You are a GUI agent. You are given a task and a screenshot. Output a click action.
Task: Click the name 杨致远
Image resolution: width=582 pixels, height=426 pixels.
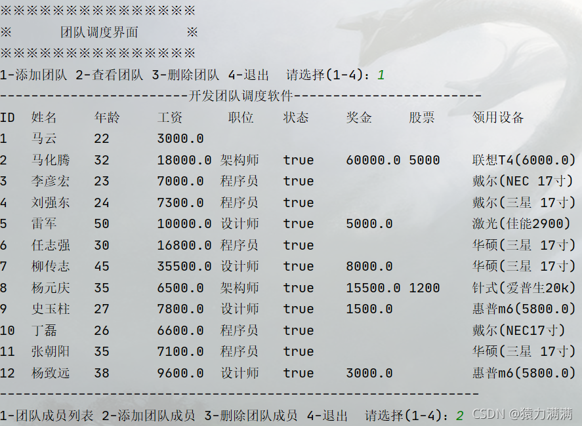tap(51, 374)
